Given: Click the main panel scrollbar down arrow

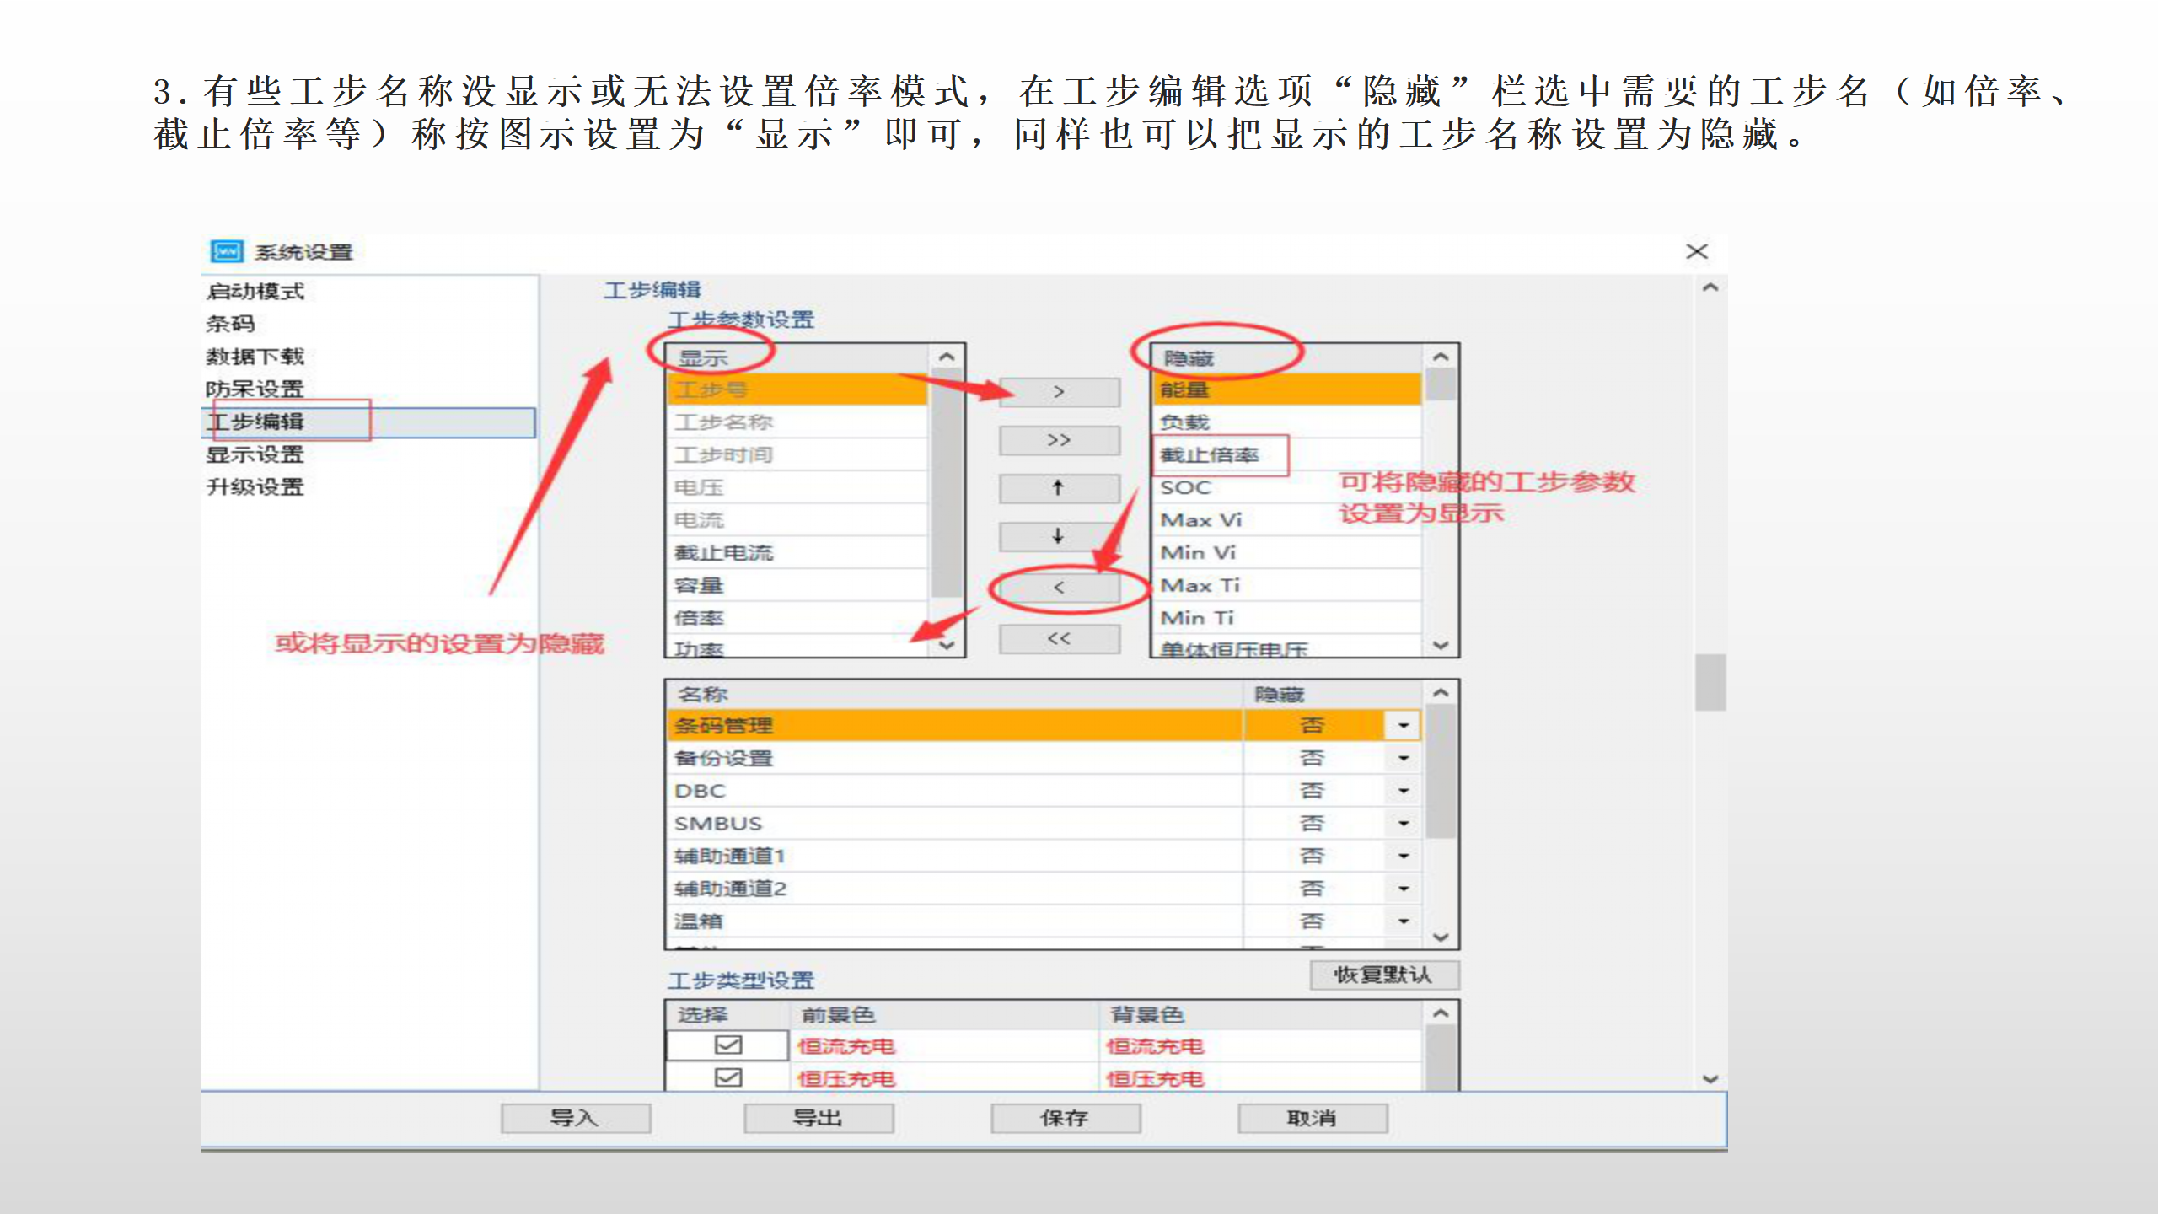Looking at the screenshot, I should [1710, 1078].
